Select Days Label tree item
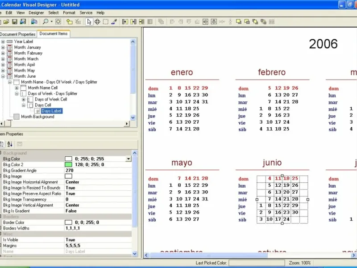 click(x=52, y=111)
